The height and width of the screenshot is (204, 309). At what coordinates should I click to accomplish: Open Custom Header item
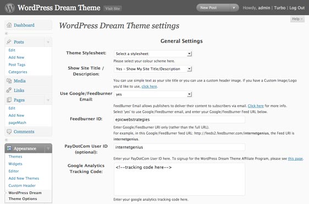22,186
